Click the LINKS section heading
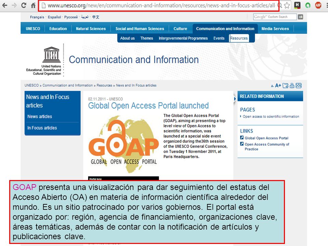Viewport: 328px width, 246px height. pos(246,131)
